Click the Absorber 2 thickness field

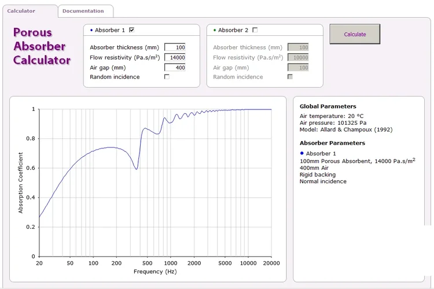[298, 47]
